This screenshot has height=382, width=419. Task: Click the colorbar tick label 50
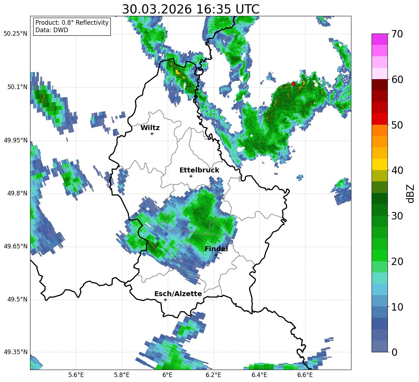[397, 125]
